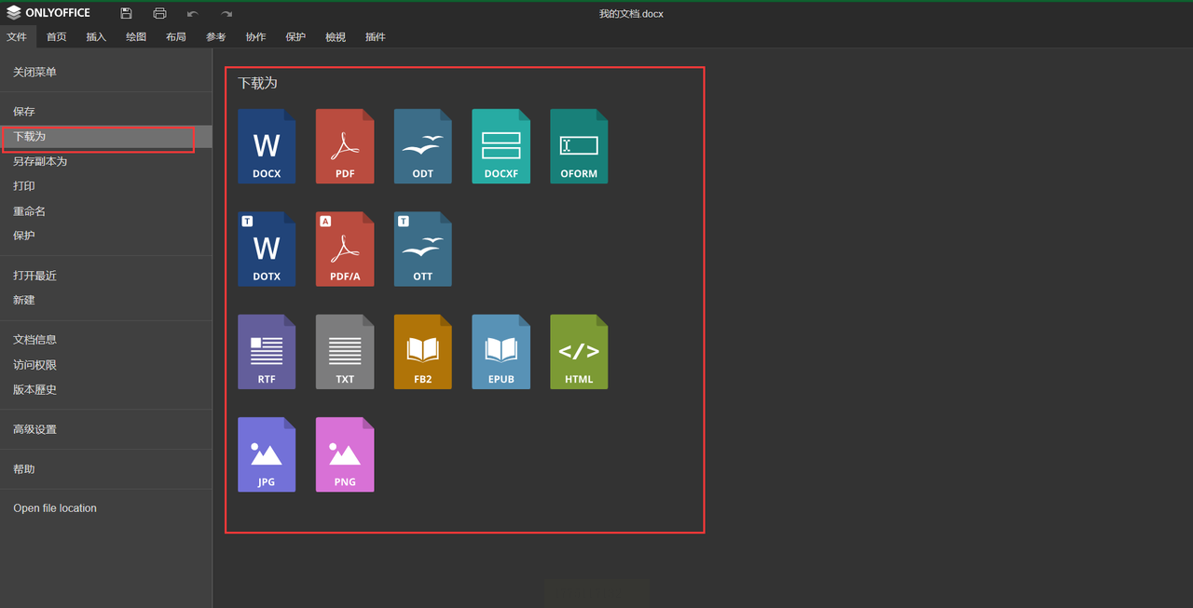Choose the PDF download format
This screenshot has height=608, width=1193.
pos(345,146)
